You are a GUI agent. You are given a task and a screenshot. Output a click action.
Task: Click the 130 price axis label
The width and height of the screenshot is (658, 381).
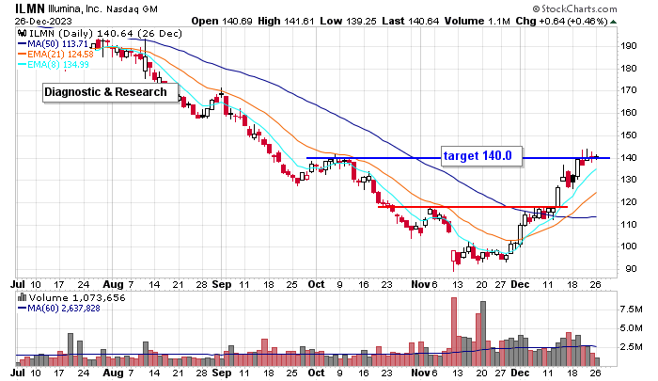click(628, 180)
